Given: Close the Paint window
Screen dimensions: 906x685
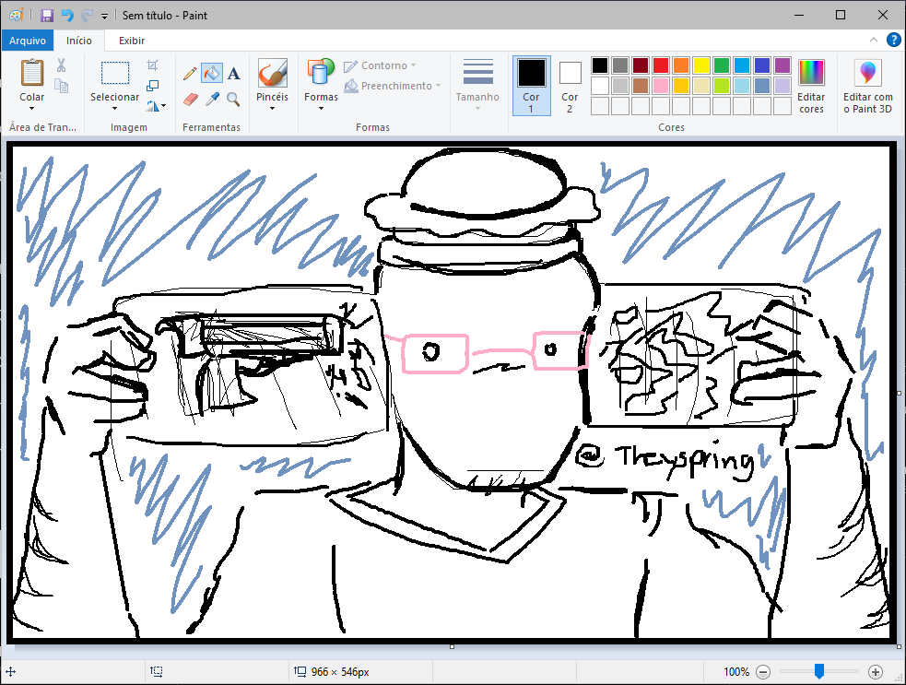Looking at the screenshot, I should tap(883, 15).
